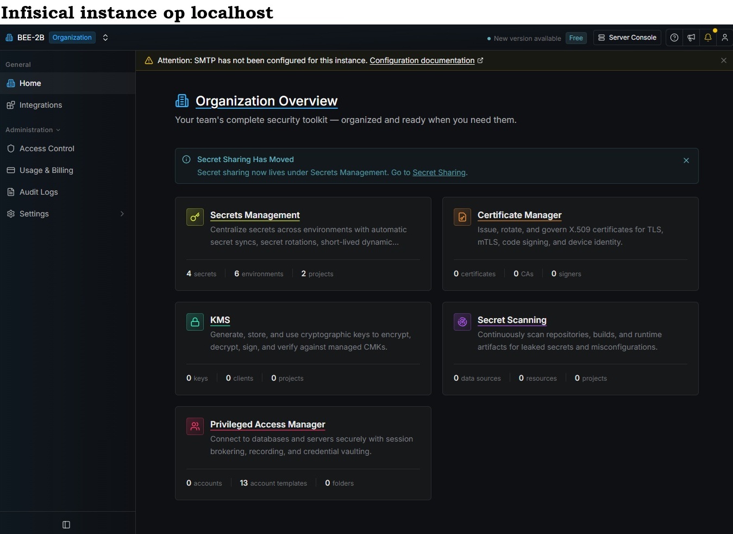Click "13 account templates" stat
The image size is (733, 534).
tap(273, 483)
